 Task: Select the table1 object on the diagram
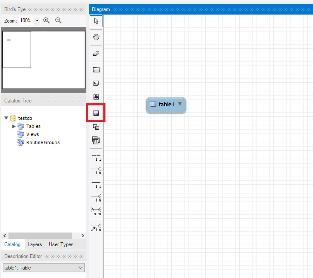[x=166, y=105]
